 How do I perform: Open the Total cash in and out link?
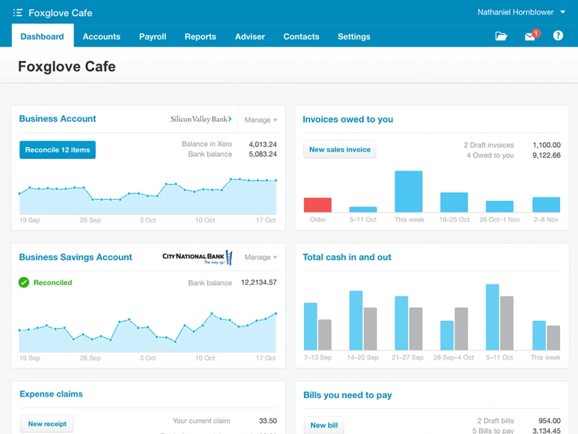point(347,257)
